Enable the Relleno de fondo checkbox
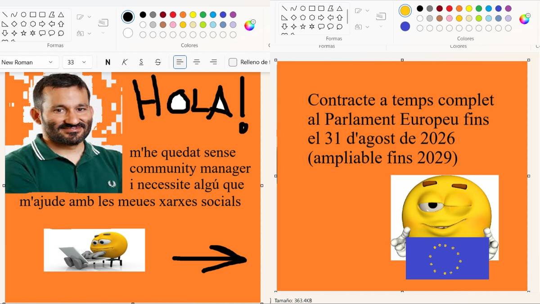Viewport: 540px width, 304px height. click(x=233, y=62)
